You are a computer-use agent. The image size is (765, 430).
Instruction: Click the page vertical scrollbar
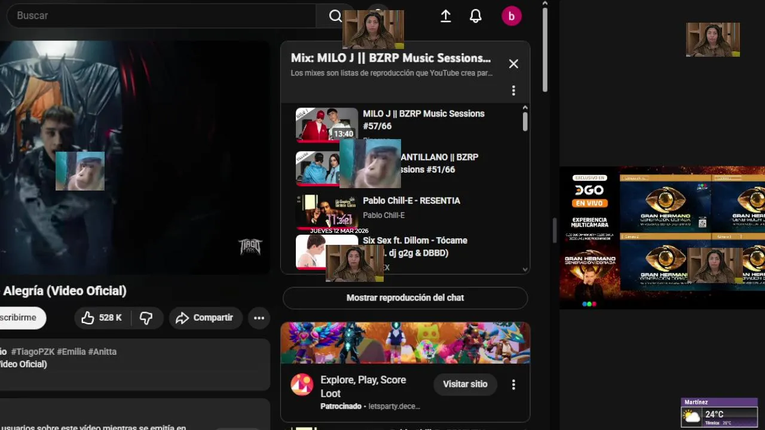tap(545, 50)
